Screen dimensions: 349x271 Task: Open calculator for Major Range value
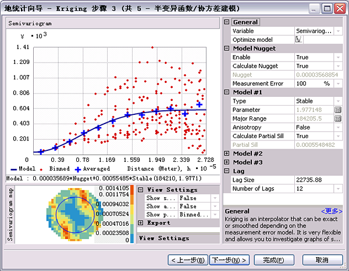coord(337,118)
